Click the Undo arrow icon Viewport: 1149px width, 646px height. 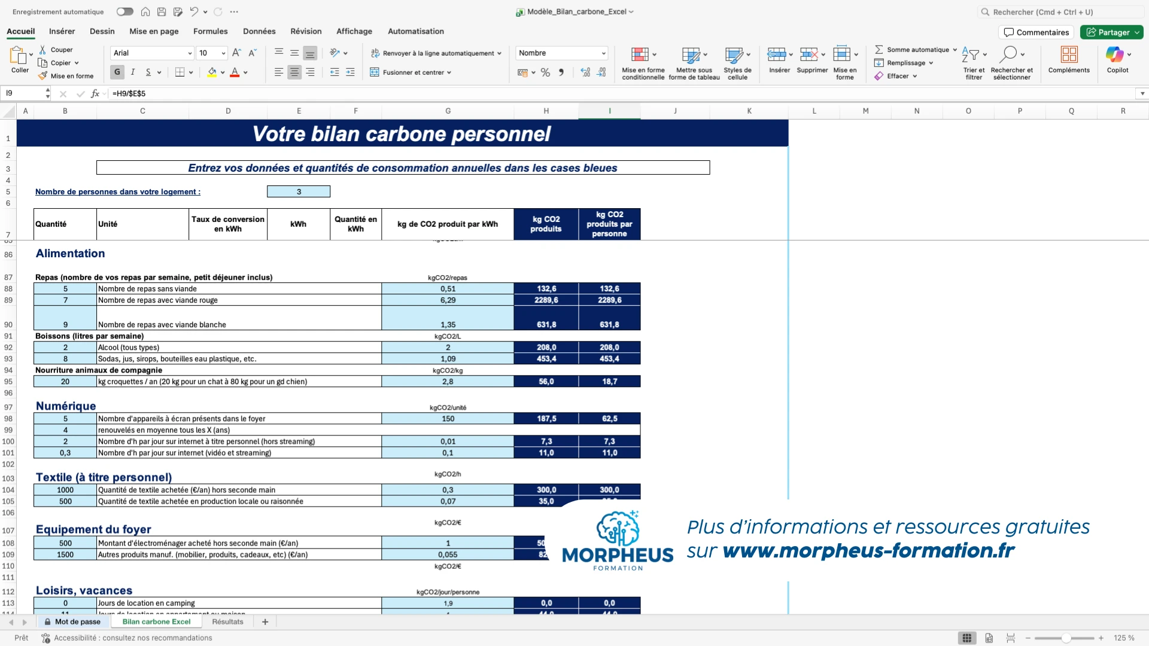point(194,11)
